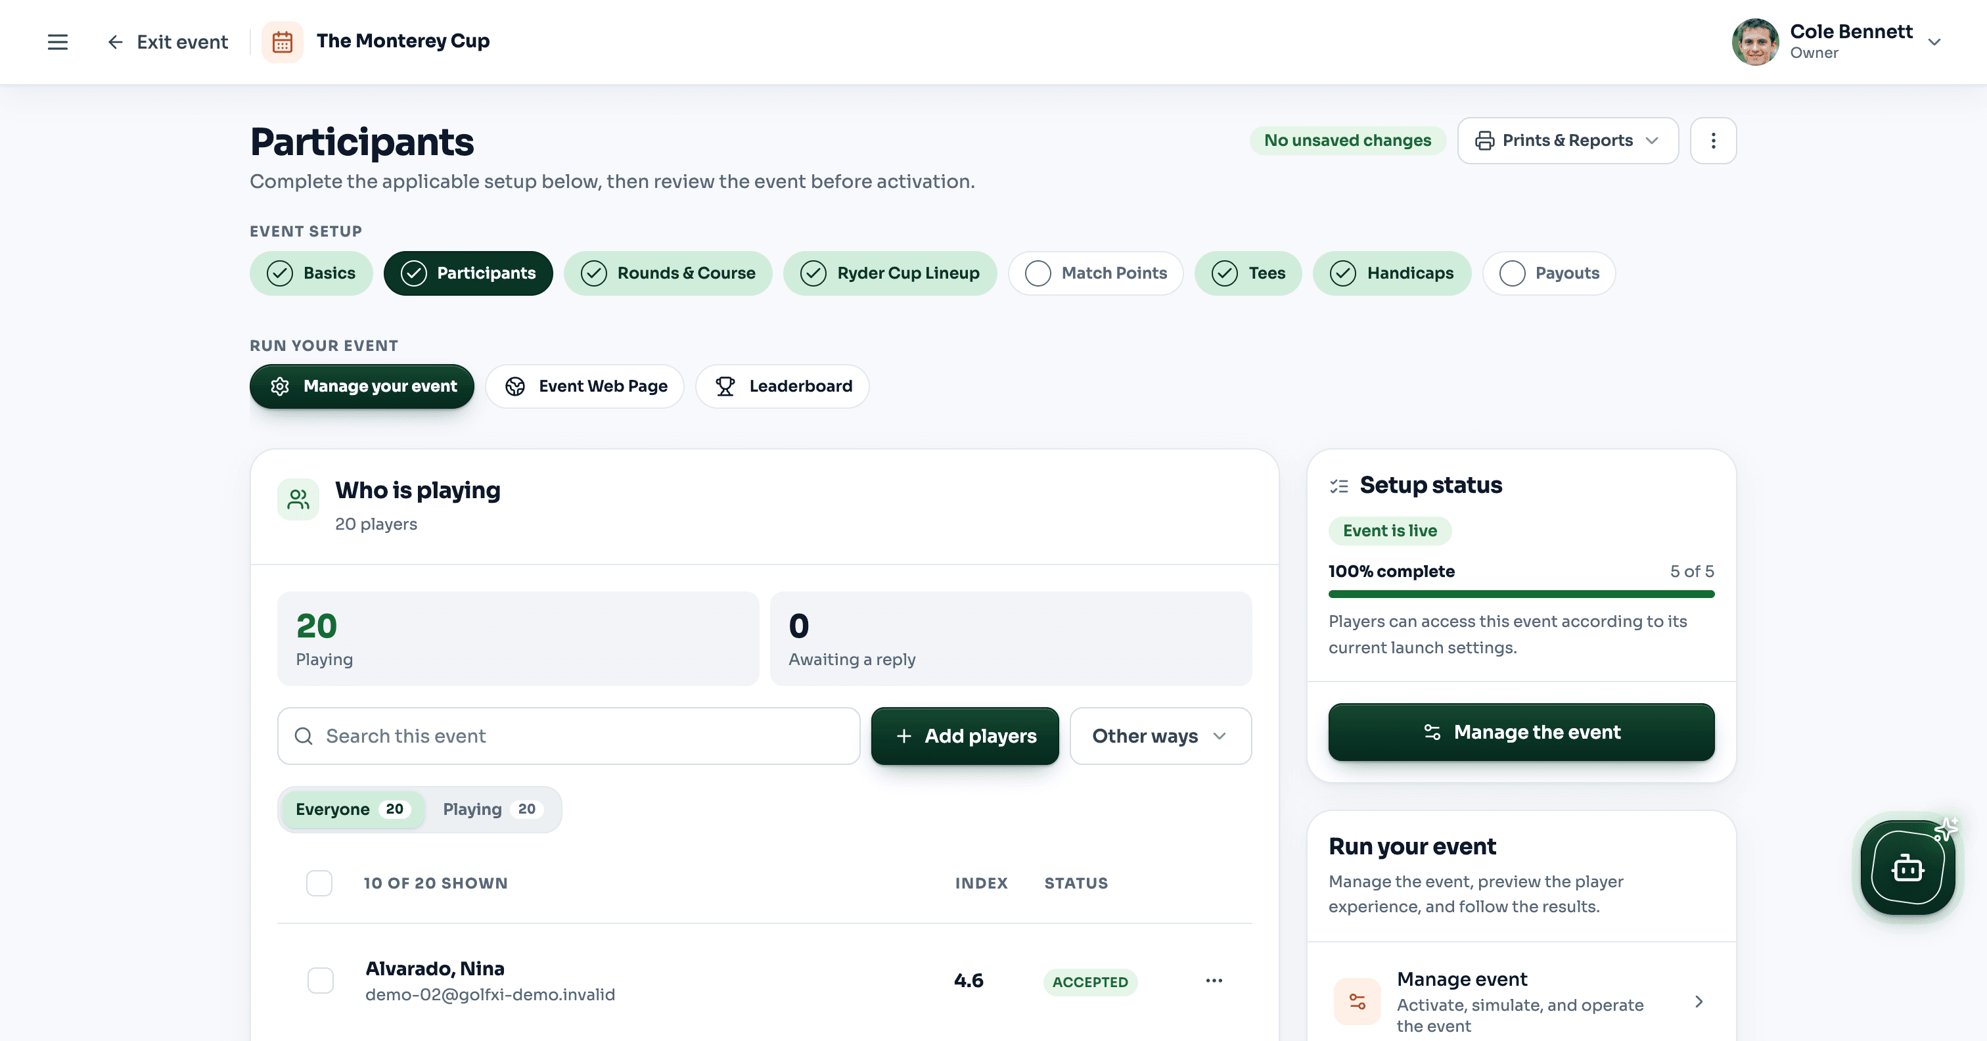The height and width of the screenshot is (1041, 1987).
Task: Click Cole Bennett's profile avatar
Action: point(1755,41)
